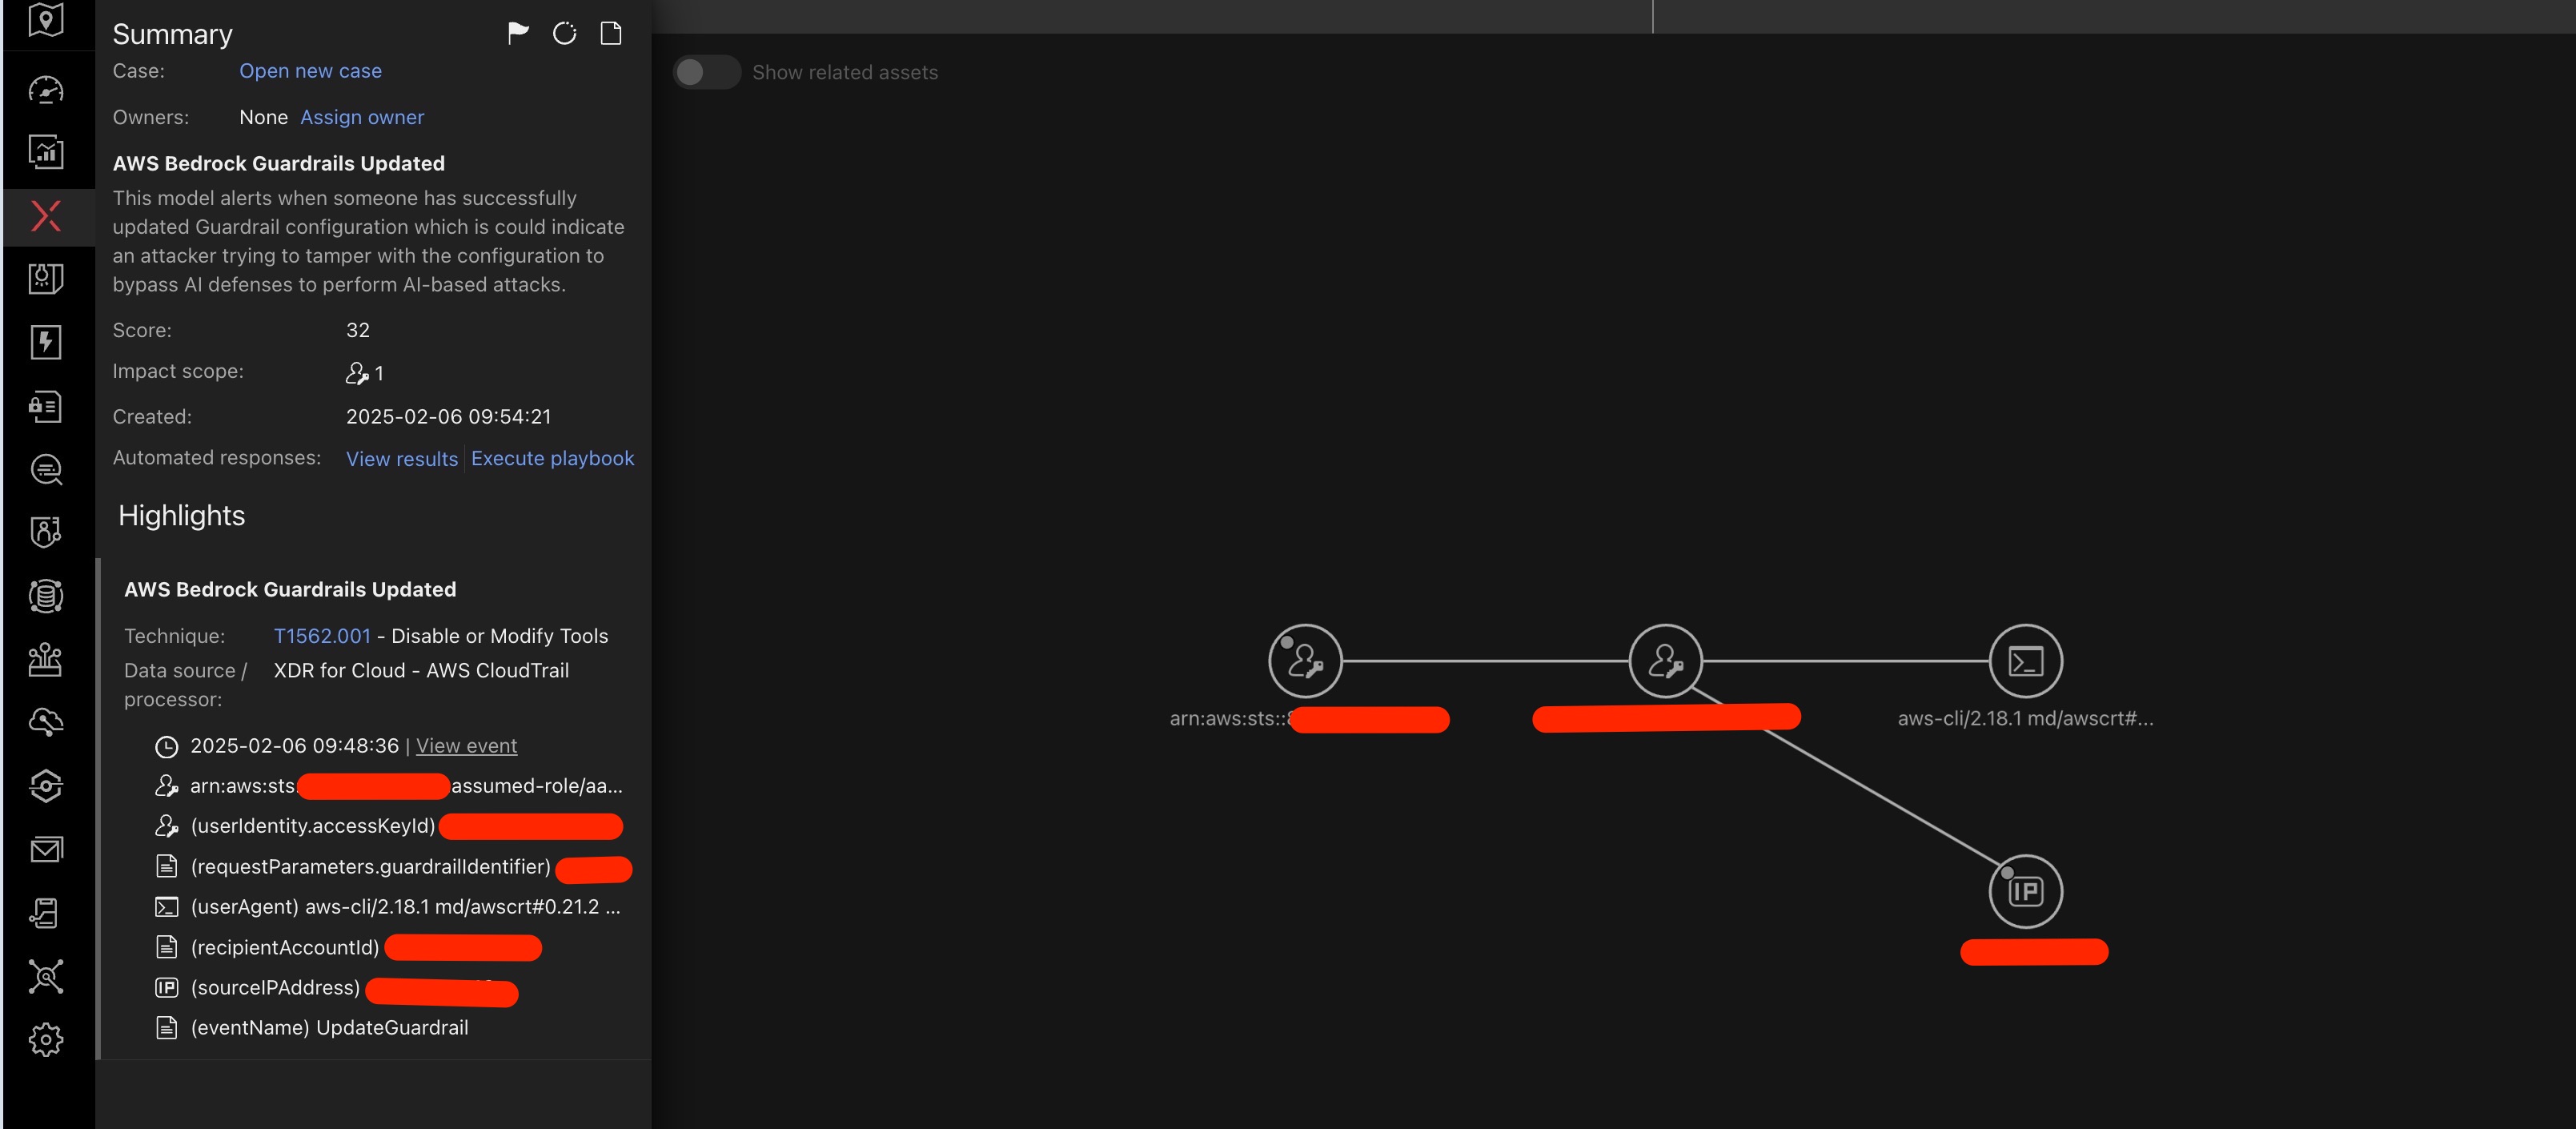Select the aws-cli terminal node in graph

click(x=2025, y=661)
